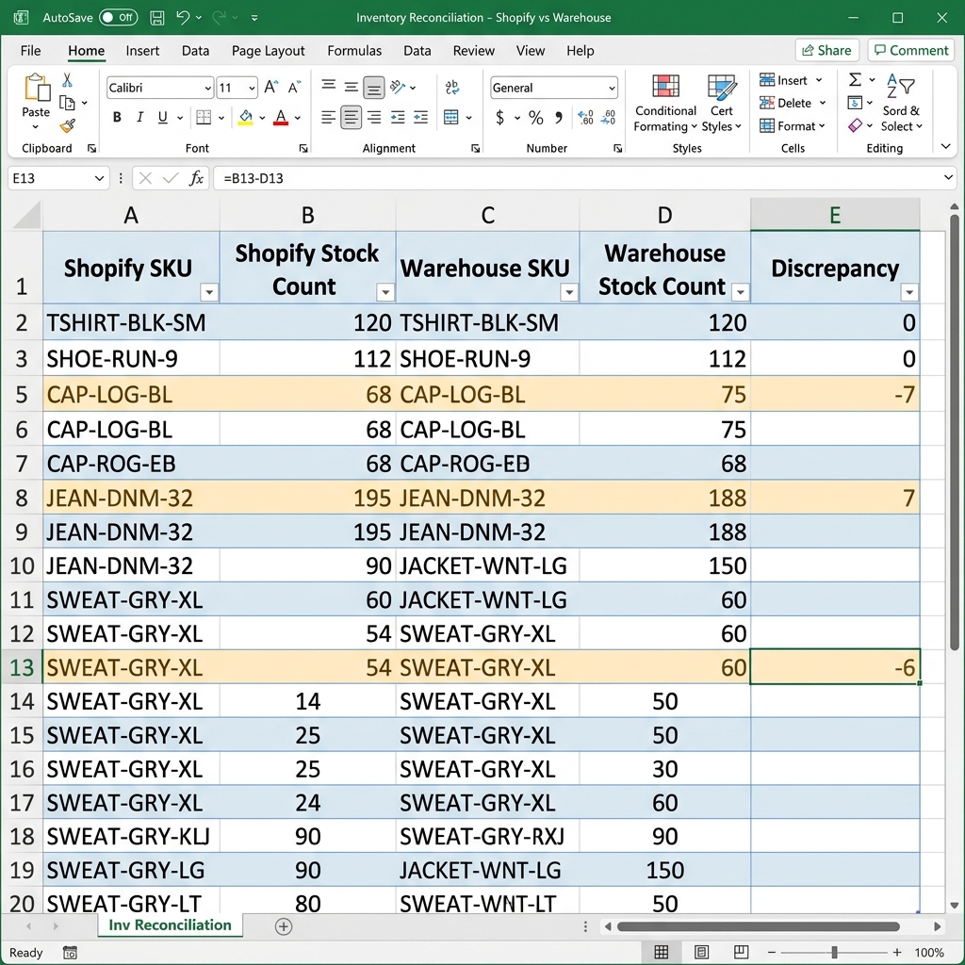Open the Format cells menu
The width and height of the screenshot is (965, 965).
[792, 125]
